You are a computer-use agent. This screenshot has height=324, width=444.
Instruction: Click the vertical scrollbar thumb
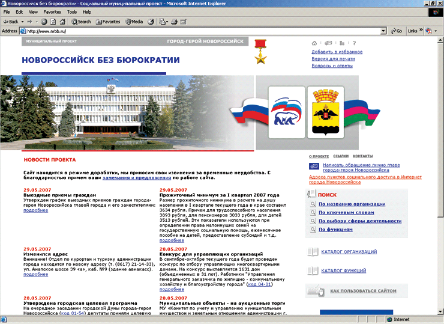tap(440, 130)
